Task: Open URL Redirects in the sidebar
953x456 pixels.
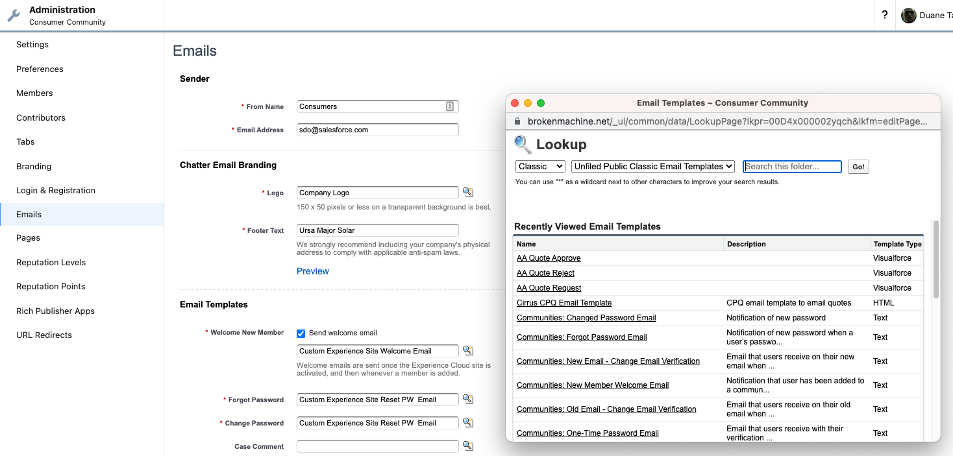Action: (44, 335)
